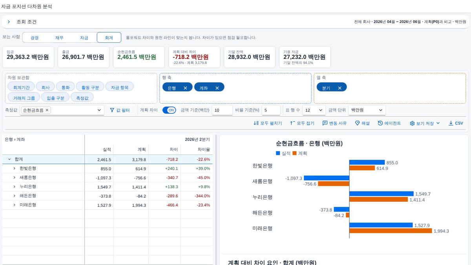Open the 값 필터 funnel filter

(120, 110)
